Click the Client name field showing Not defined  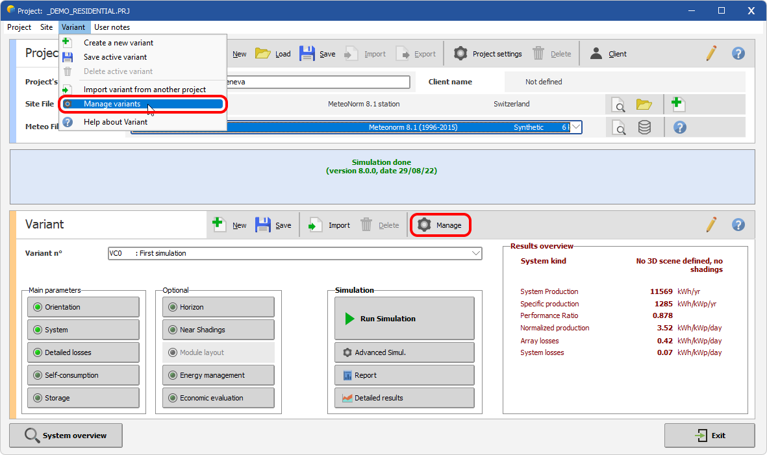click(x=625, y=82)
